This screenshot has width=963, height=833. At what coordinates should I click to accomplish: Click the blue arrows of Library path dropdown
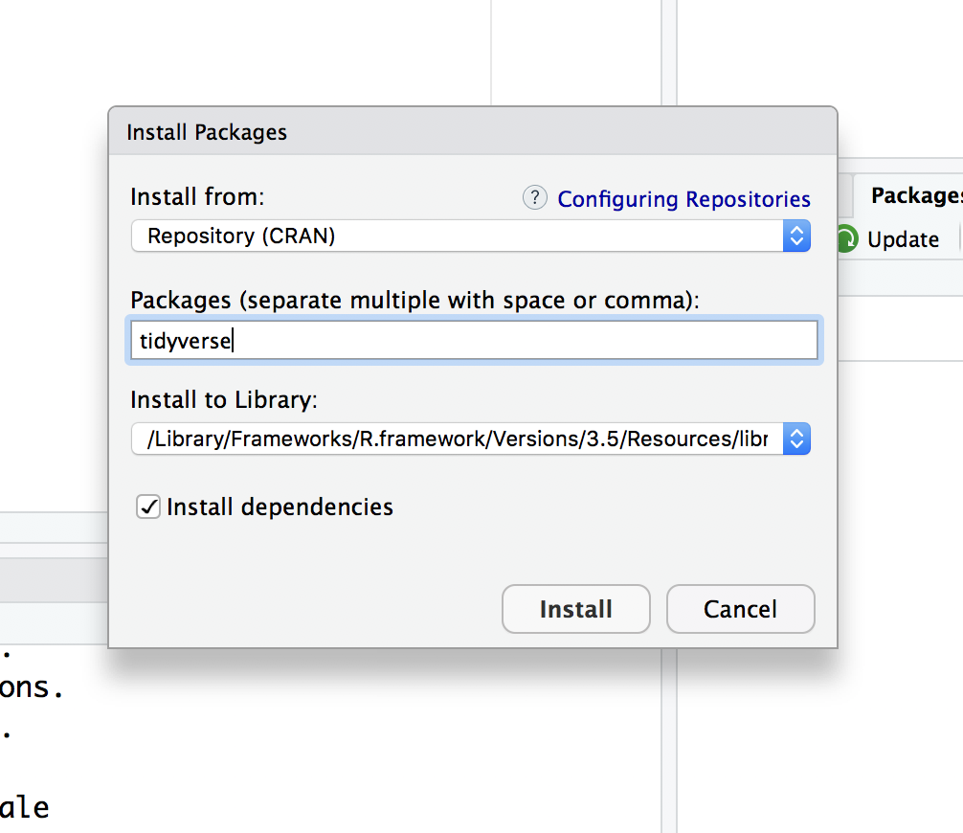796,439
